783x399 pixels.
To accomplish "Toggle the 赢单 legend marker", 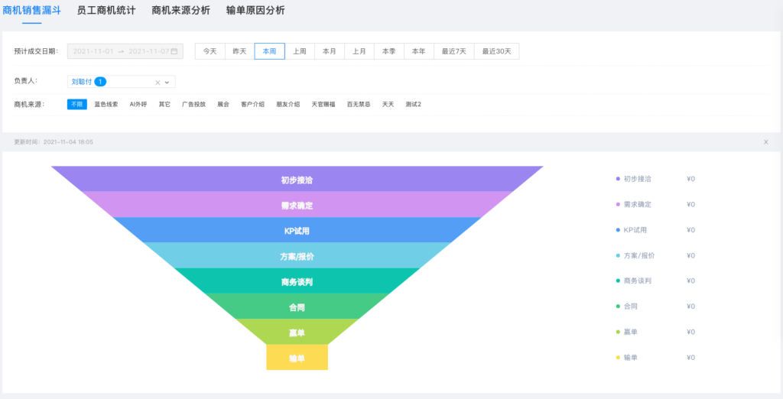I will (618, 332).
